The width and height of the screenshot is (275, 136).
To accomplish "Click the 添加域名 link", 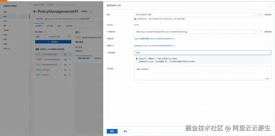I will pos(268,15).
